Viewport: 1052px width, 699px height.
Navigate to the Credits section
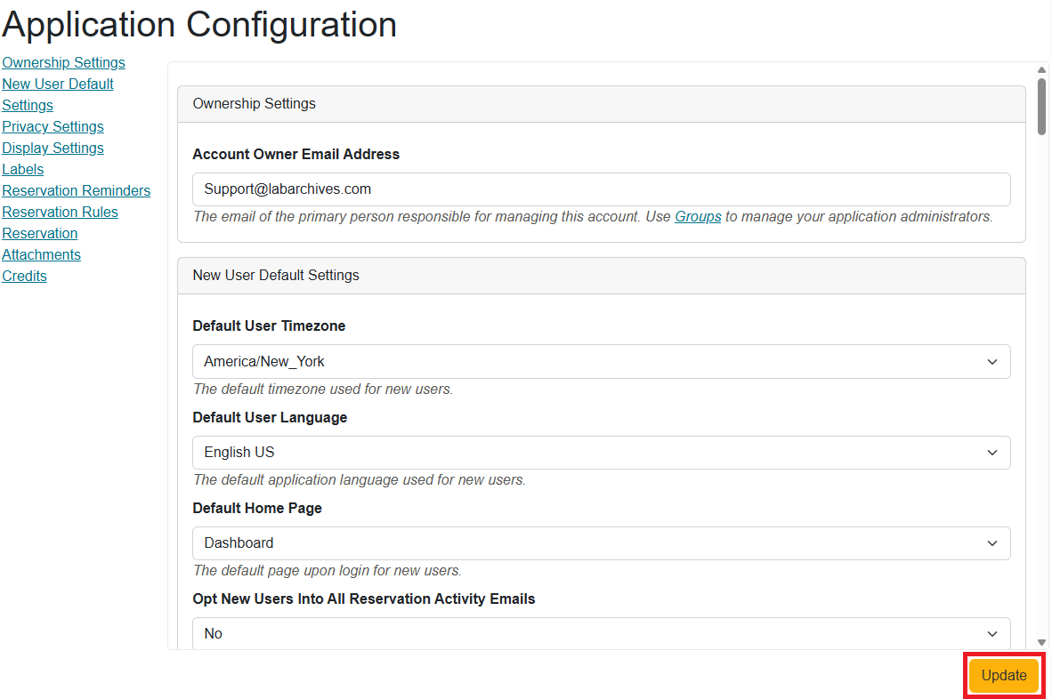[x=24, y=276]
